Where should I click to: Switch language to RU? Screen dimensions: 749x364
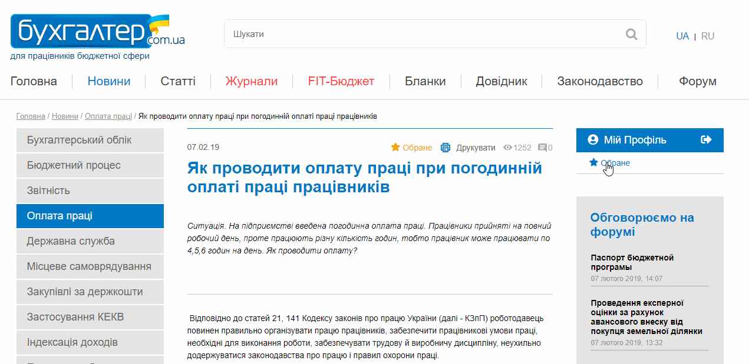pyautogui.click(x=708, y=36)
